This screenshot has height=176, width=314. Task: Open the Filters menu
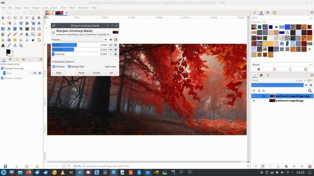[x=72, y=7]
